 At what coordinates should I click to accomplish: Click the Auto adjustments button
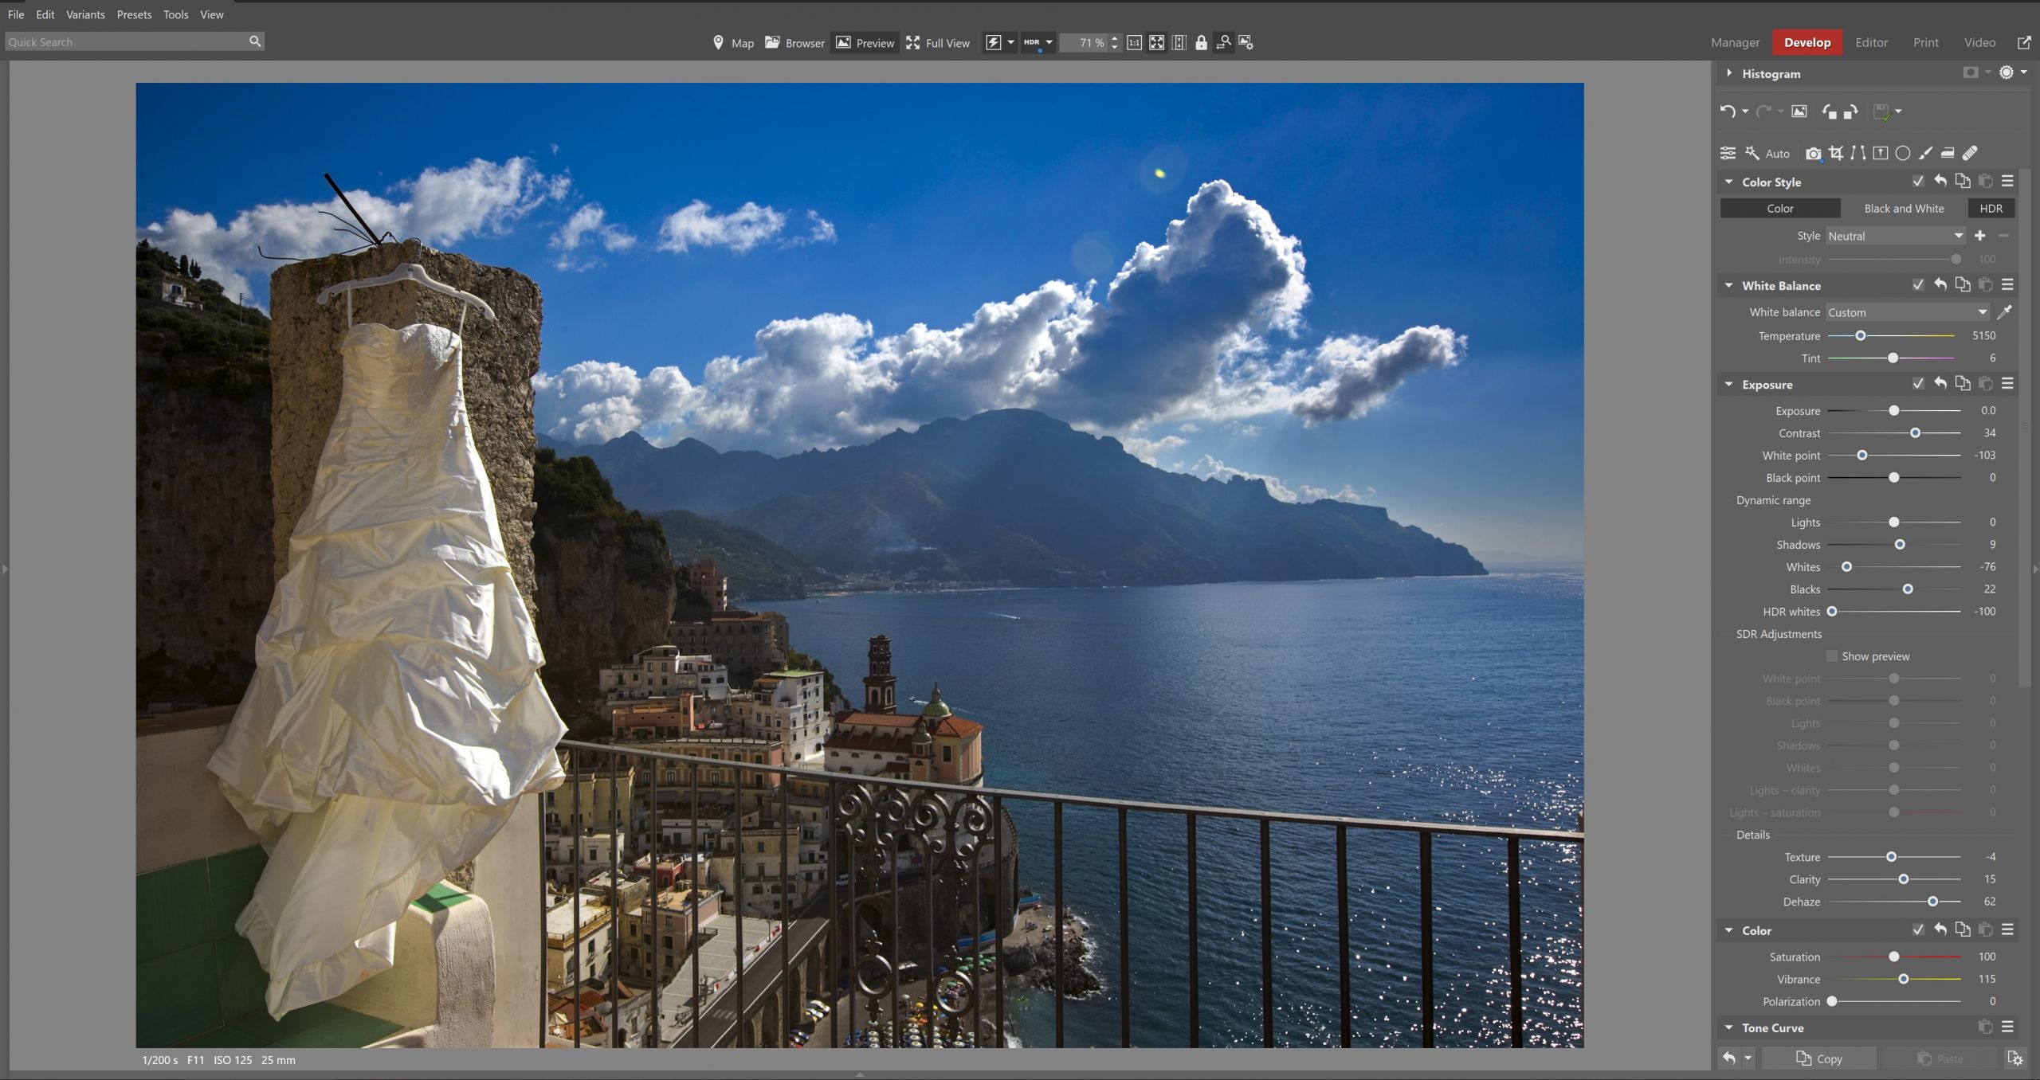tap(1777, 153)
